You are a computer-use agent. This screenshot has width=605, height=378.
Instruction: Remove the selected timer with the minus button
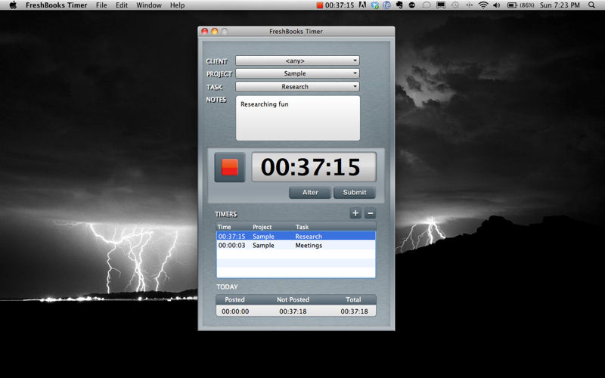370,213
